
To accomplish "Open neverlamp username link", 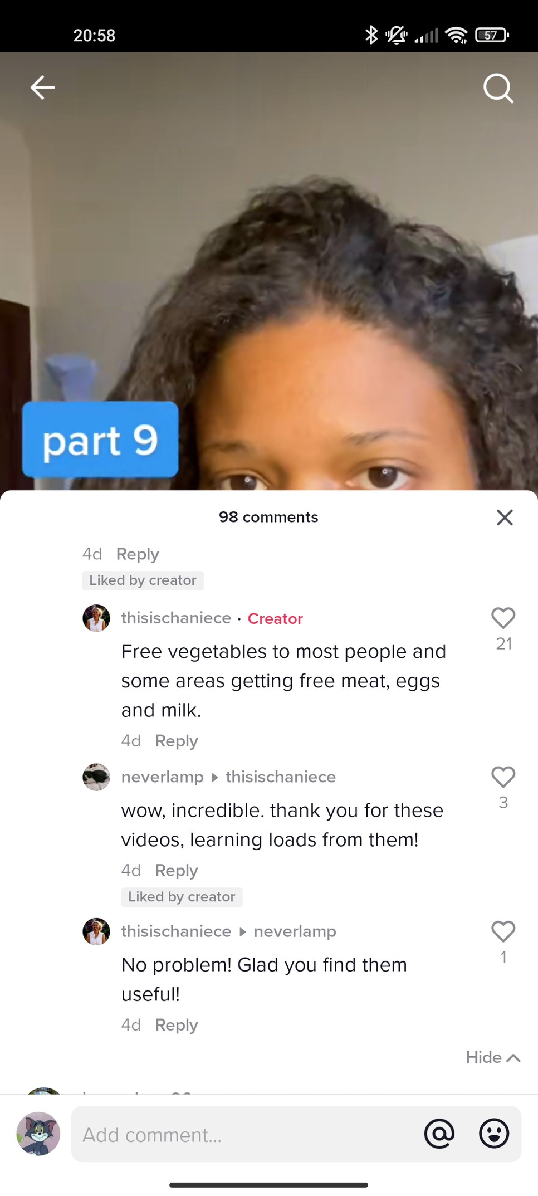I will [163, 777].
